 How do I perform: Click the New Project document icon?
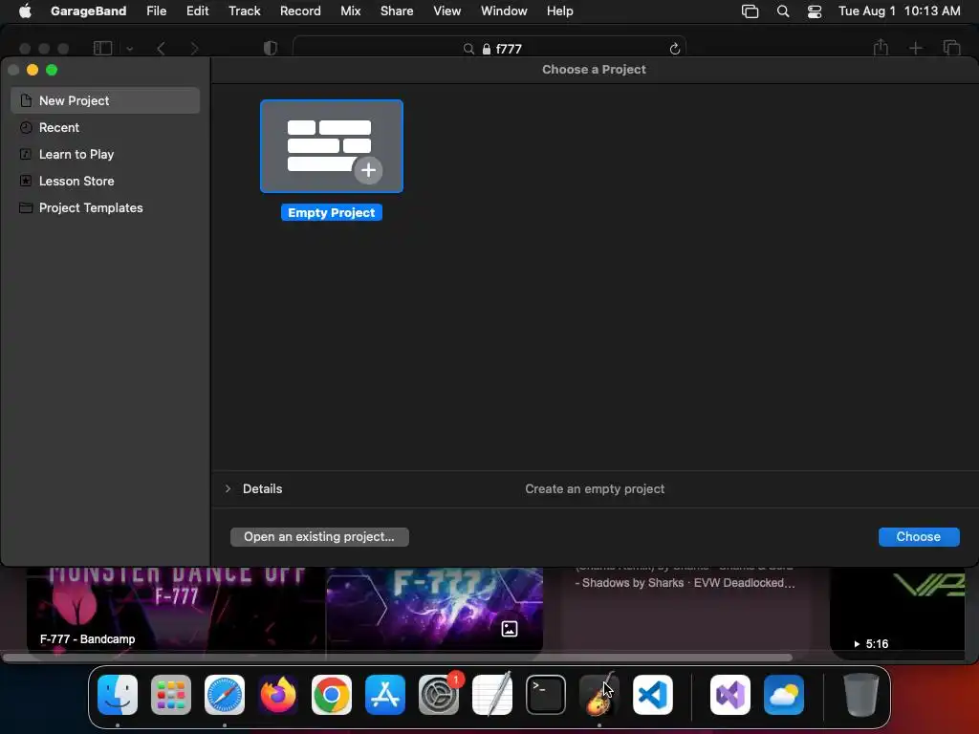click(26, 100)
